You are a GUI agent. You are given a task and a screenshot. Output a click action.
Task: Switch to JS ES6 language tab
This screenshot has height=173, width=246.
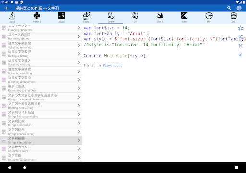pyautogui.click(x=61, y=17)
